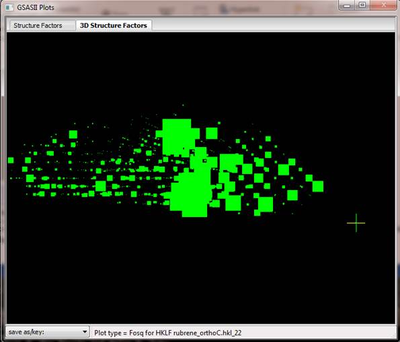The height and width of the screenshot is (342, 400).
Task: Click the Plot type status bar text
Action: click(x=168, y=333)
